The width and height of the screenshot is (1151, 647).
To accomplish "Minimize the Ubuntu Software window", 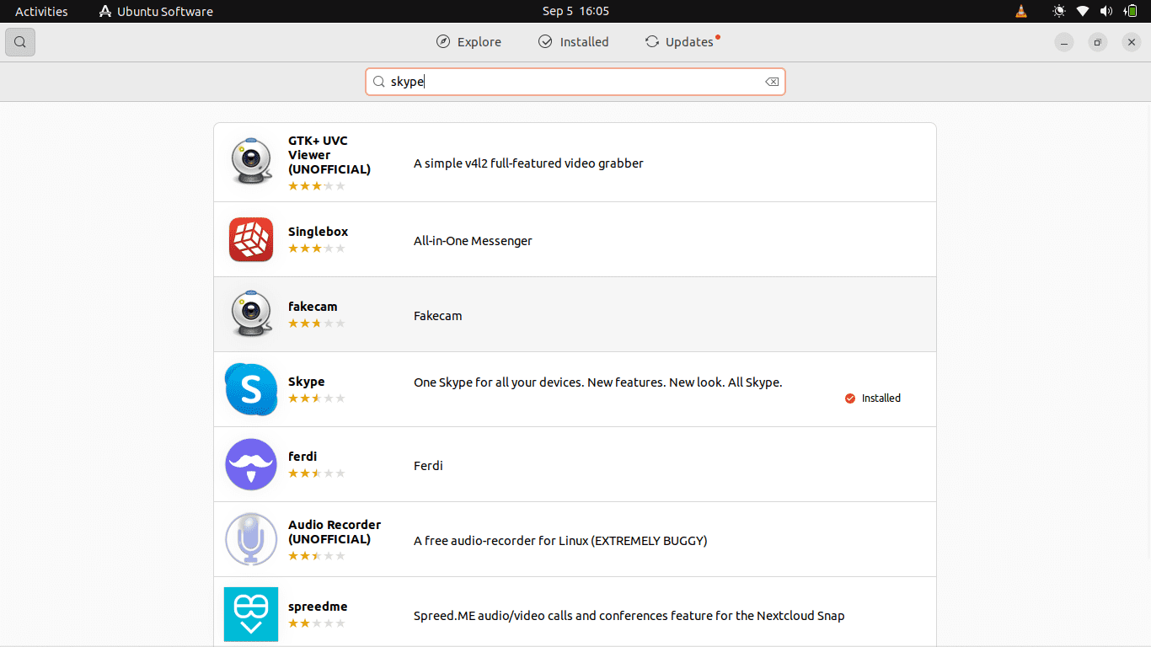I will click(1064, 42).
